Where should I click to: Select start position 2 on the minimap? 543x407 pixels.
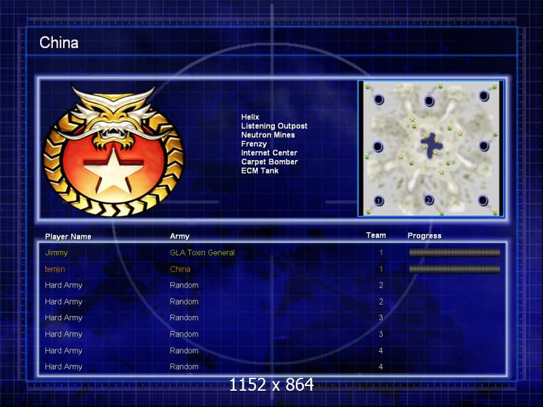click(429, 199)
